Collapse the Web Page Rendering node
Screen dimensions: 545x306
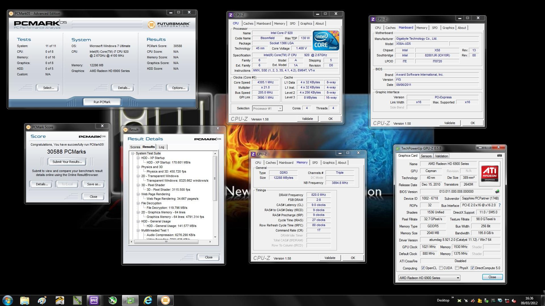tap(138, 194)
